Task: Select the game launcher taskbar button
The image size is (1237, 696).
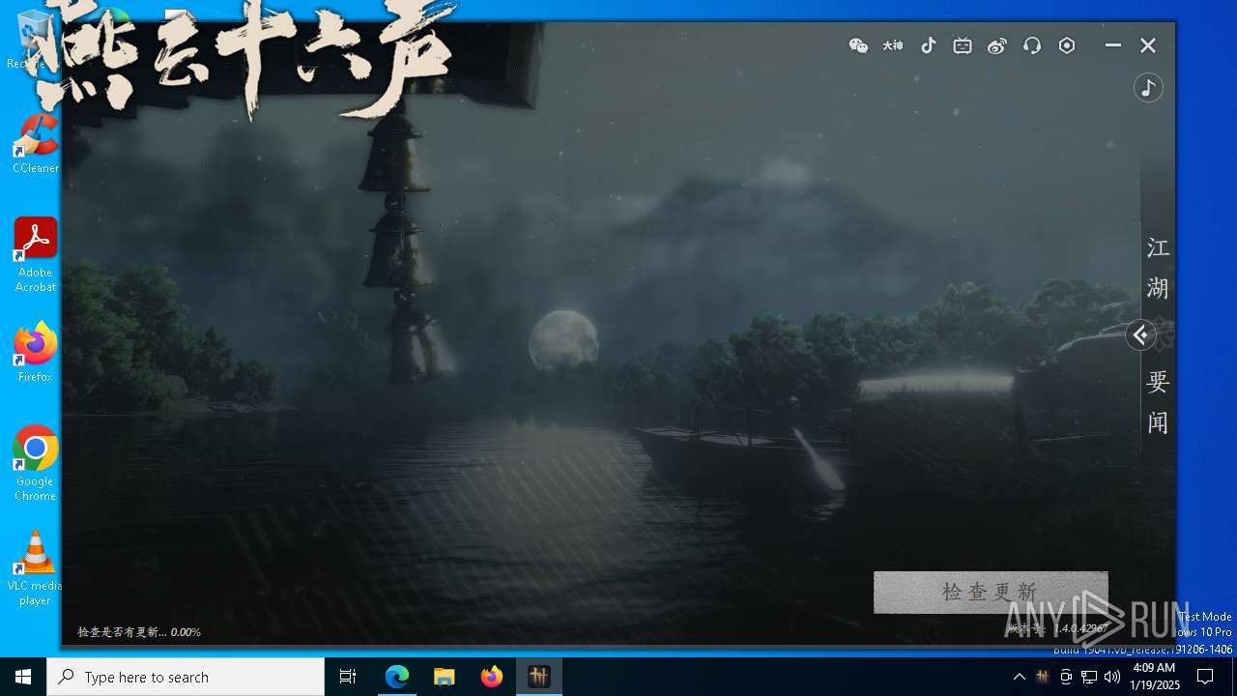Action: (539, 677)
